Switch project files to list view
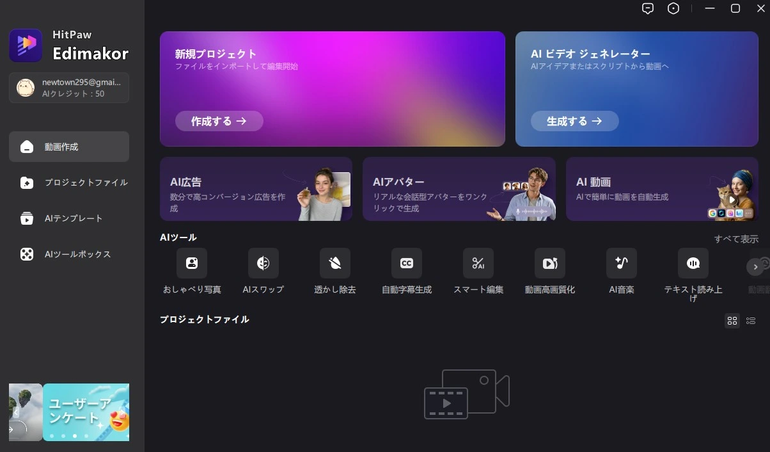The image size is (770, 452). [751, 321]
